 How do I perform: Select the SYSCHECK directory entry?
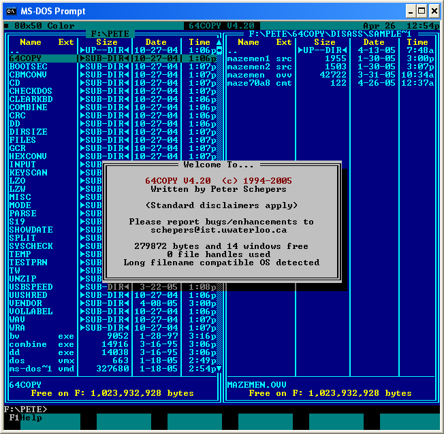(56, 246)
